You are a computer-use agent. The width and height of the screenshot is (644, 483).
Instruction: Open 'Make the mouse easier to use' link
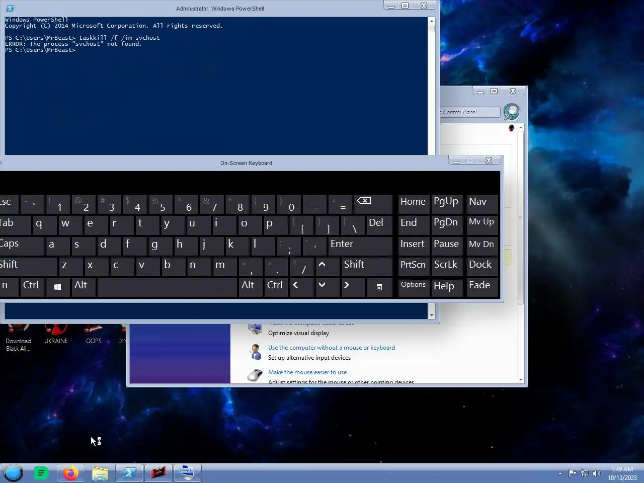click(x=307, y=372)
